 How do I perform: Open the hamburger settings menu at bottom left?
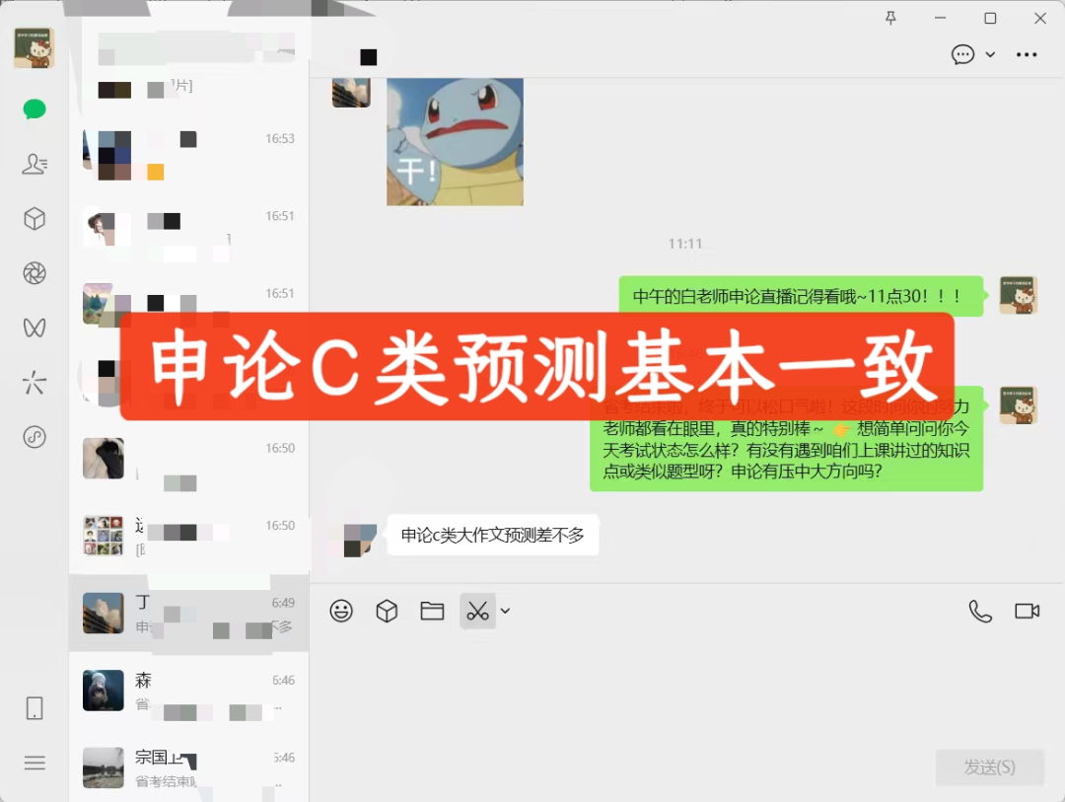pyautogui.click(x=35, y=763)
